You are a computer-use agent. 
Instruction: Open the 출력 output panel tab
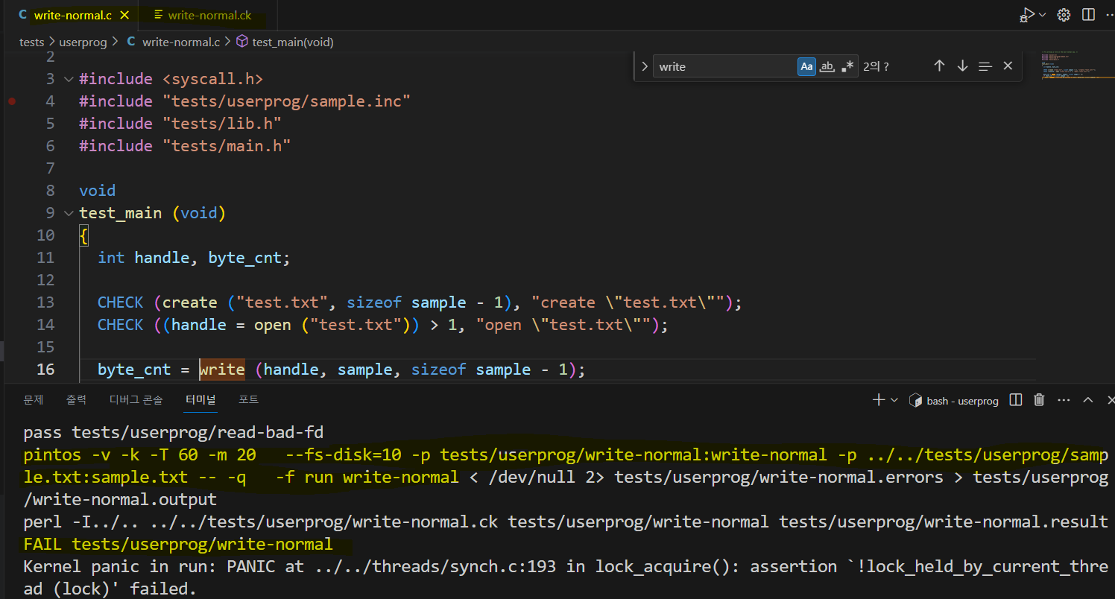pos(76,399)
